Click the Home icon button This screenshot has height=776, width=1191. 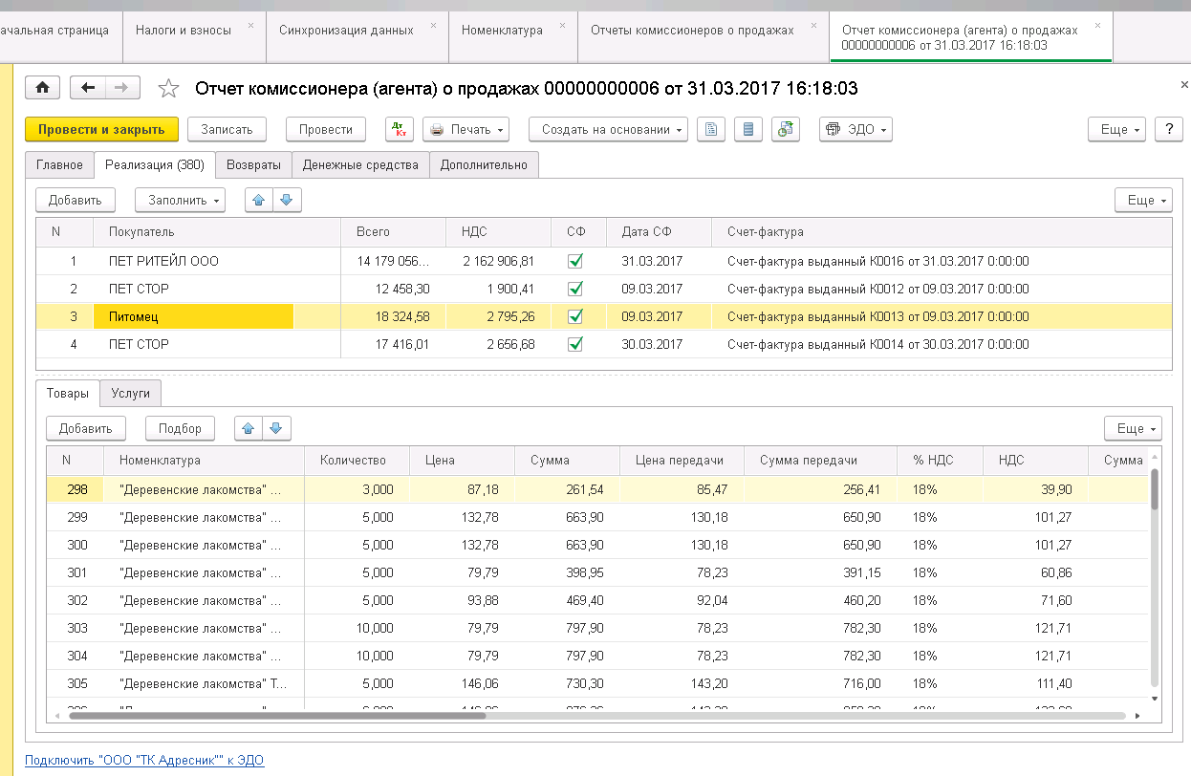(42, 88)
